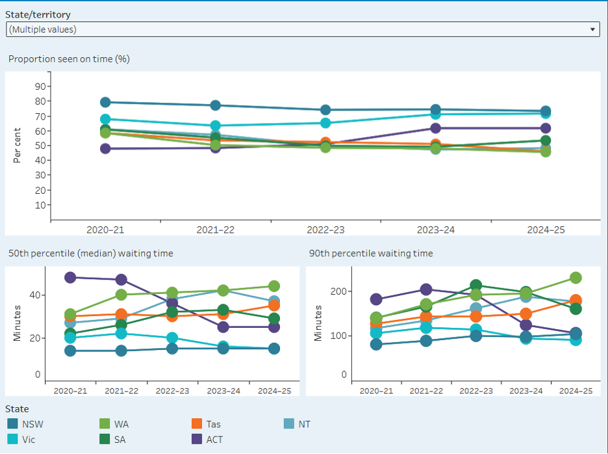Click the Tas orange legend swatch
Viewport: 608px width, 454px height.
[x=197, y=424]
